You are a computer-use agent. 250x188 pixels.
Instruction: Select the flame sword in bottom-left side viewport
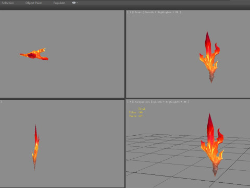point(35,148)
